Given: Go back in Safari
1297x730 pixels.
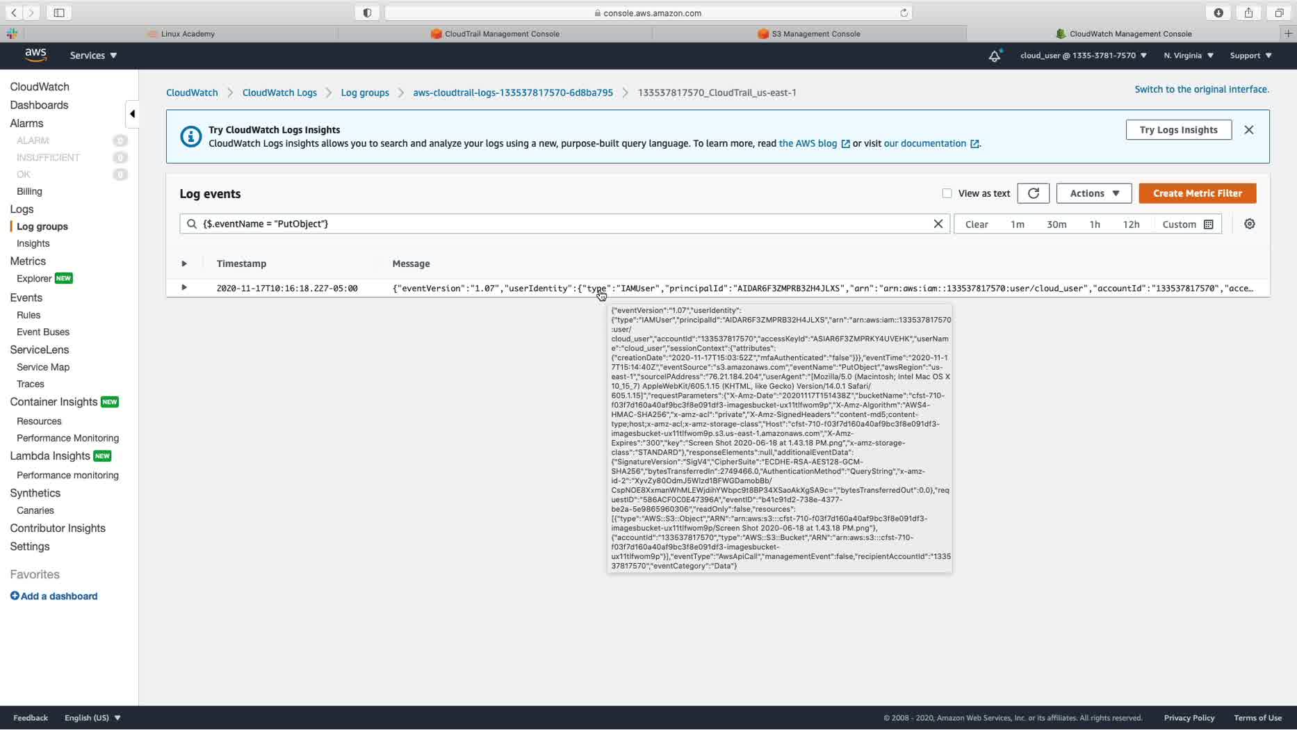Looking at the screenshot, I should click(14, 13).
